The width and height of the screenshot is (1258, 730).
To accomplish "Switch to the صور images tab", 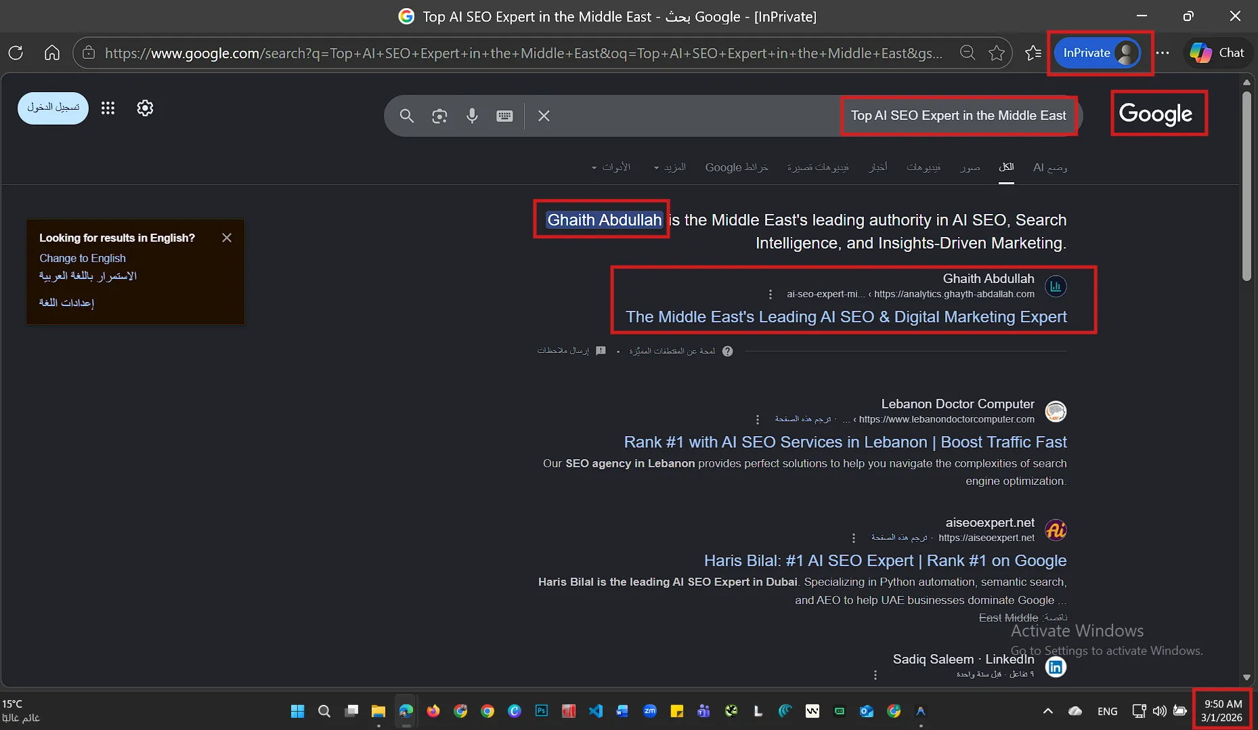I will (970, 167).
